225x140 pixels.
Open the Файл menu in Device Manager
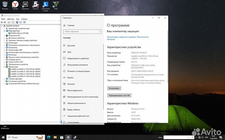pyautogui.click(x=3, y=19)
